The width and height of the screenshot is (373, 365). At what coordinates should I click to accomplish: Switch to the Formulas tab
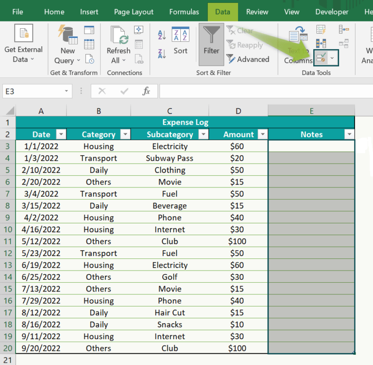(184, 12)
